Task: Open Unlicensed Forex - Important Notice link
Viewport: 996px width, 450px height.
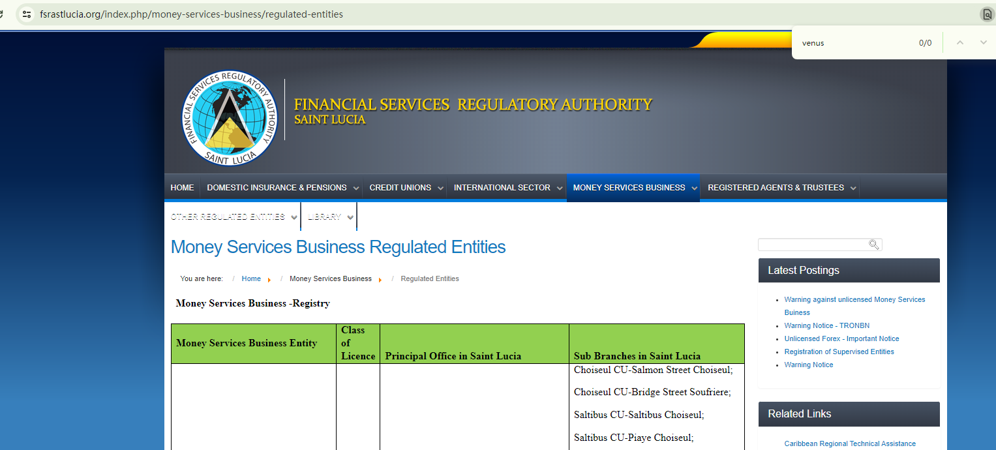Action: coord(841,338)
